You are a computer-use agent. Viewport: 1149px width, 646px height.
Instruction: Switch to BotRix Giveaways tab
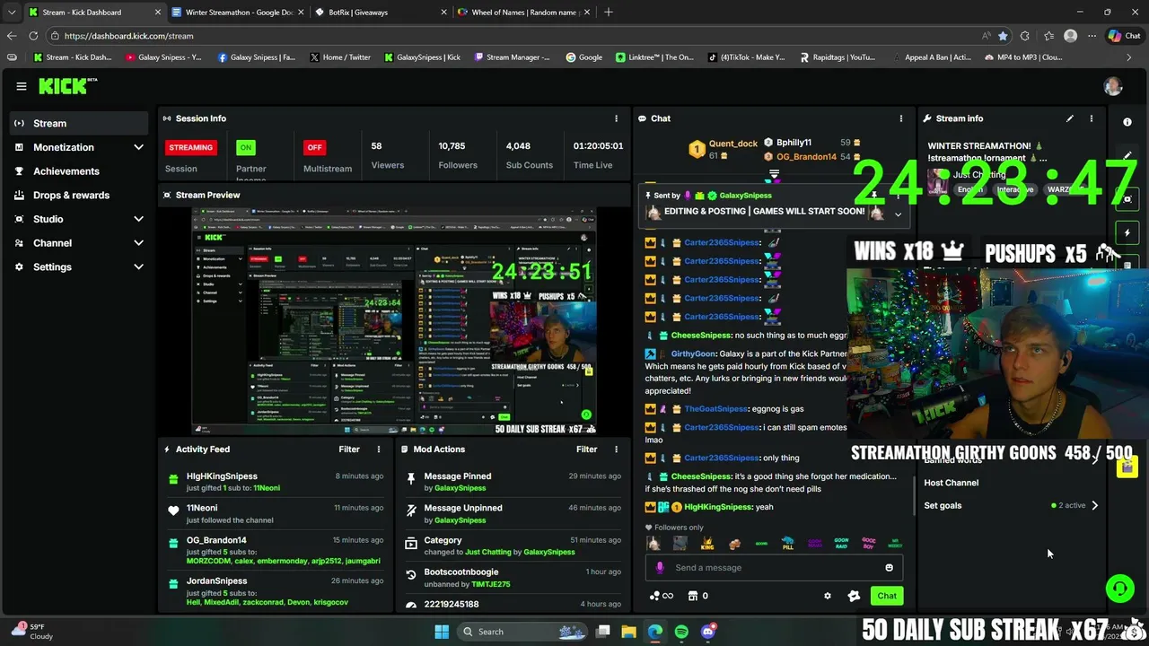coord(382,13)
